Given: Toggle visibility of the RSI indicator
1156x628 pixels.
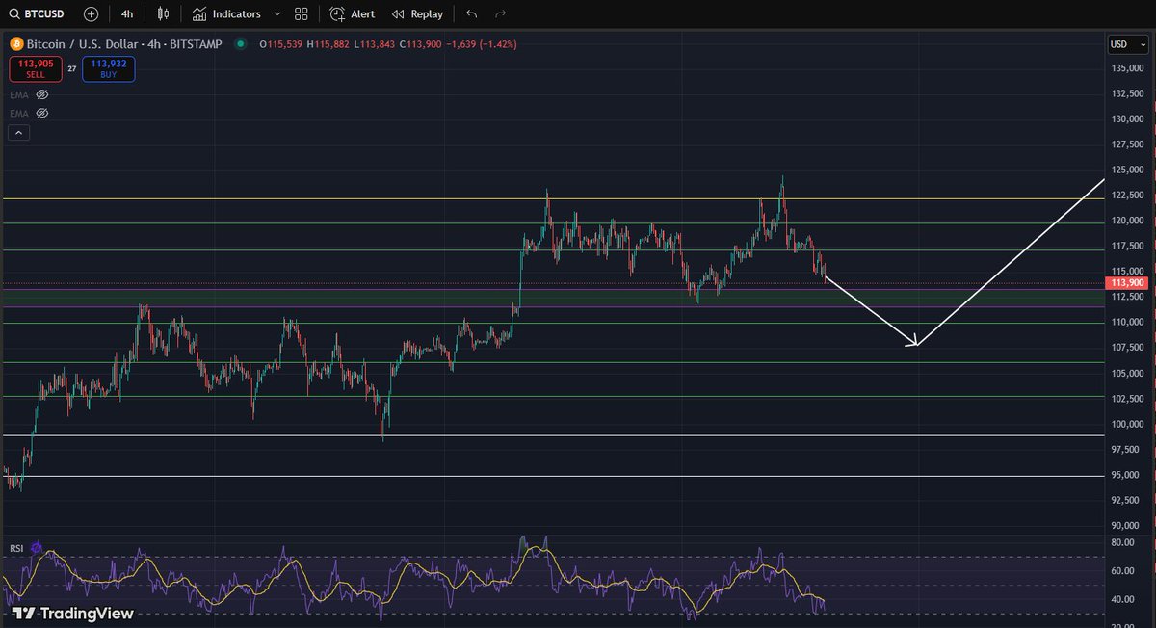Looking at the screenshot, I should [36, 548].
